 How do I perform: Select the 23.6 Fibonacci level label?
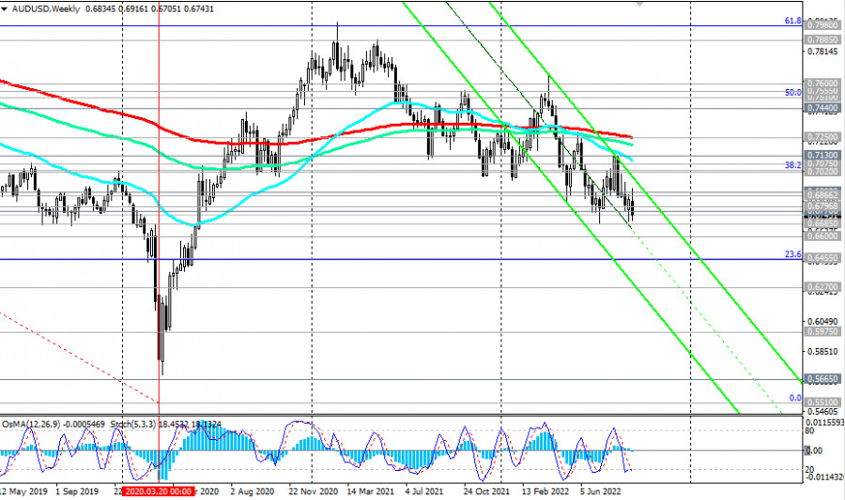[x=792, y=254]
